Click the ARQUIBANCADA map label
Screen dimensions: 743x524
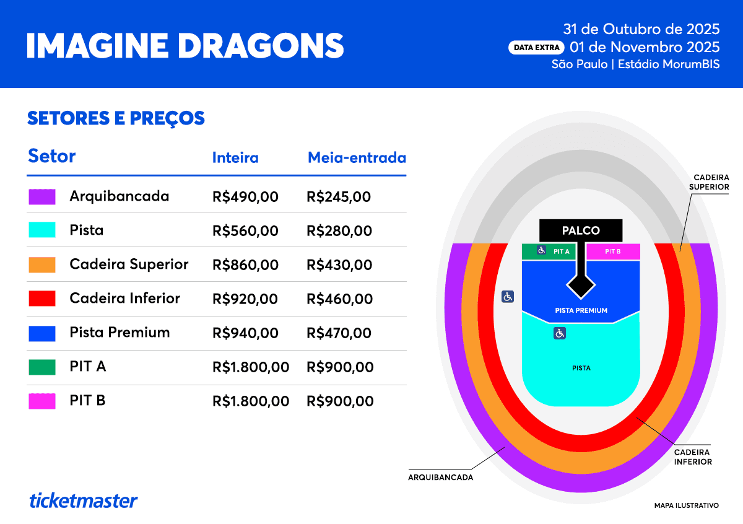point(441,478)
